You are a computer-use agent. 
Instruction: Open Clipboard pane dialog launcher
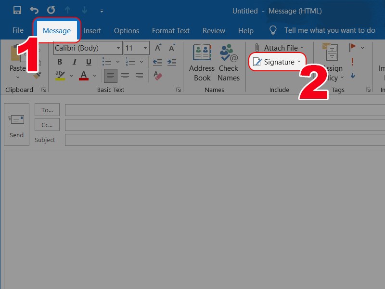pyautogui.click(x=44, y=90)
